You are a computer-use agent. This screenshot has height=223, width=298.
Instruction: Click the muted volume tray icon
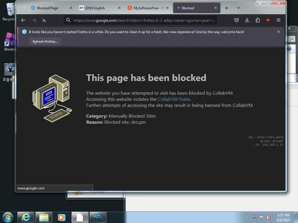coord(269,218)
